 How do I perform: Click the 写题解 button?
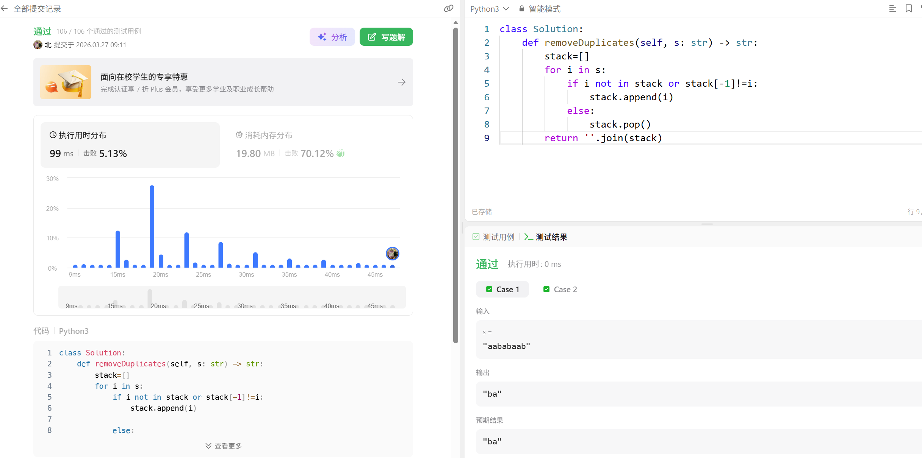pos(386,37)
